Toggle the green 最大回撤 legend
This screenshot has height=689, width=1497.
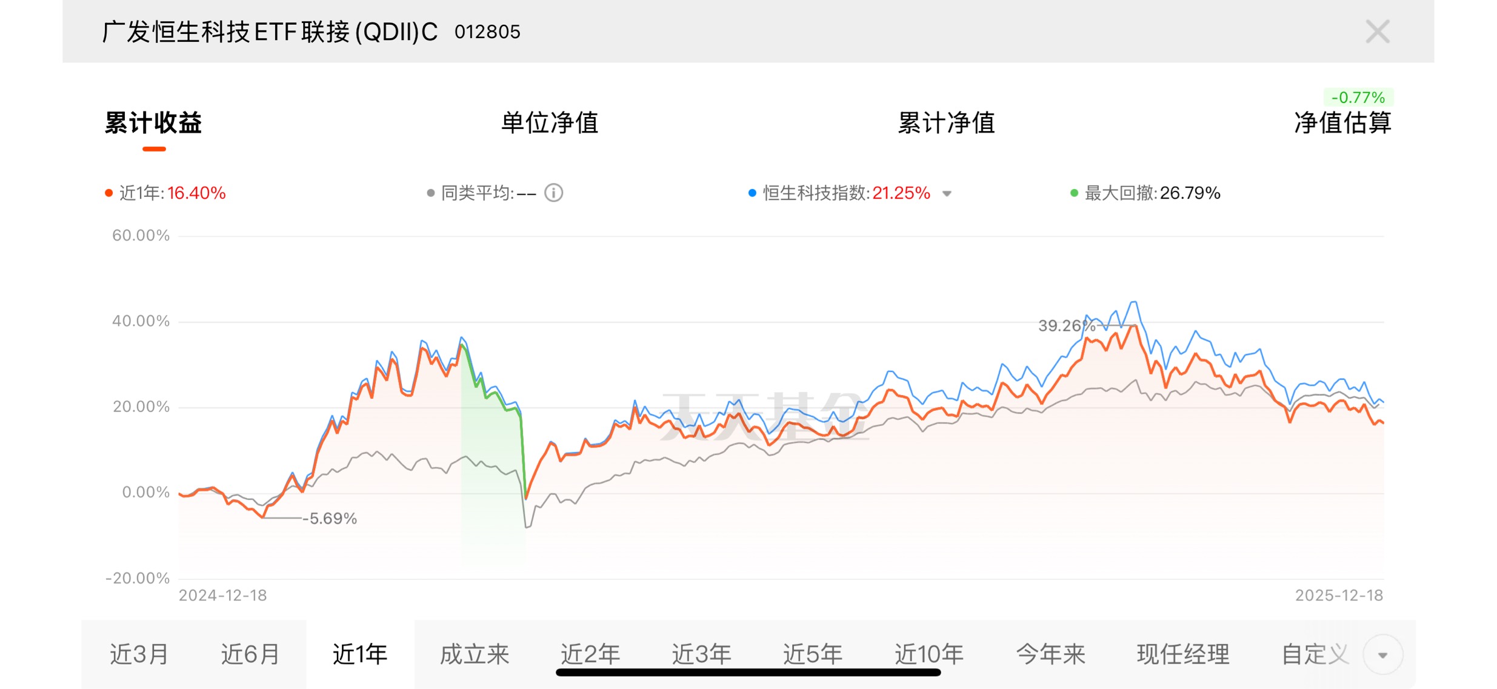pos(1145,193)
